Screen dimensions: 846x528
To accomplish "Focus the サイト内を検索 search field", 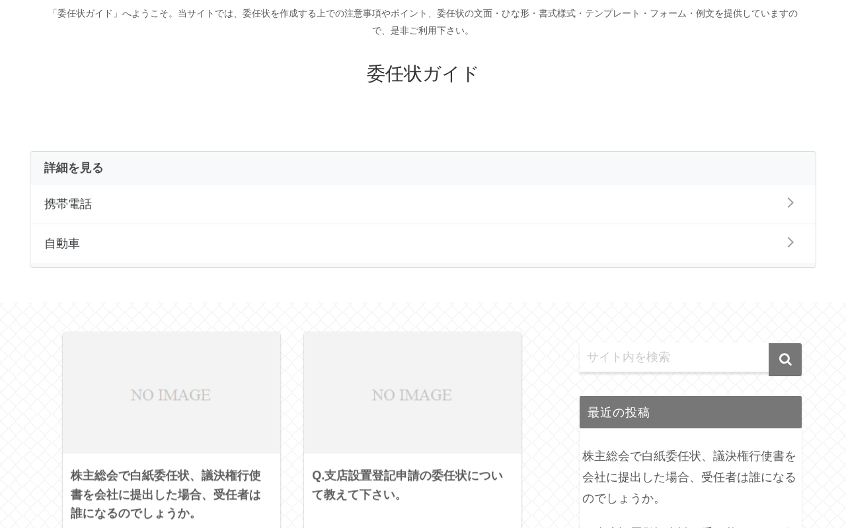I will (x=674, y=357).
